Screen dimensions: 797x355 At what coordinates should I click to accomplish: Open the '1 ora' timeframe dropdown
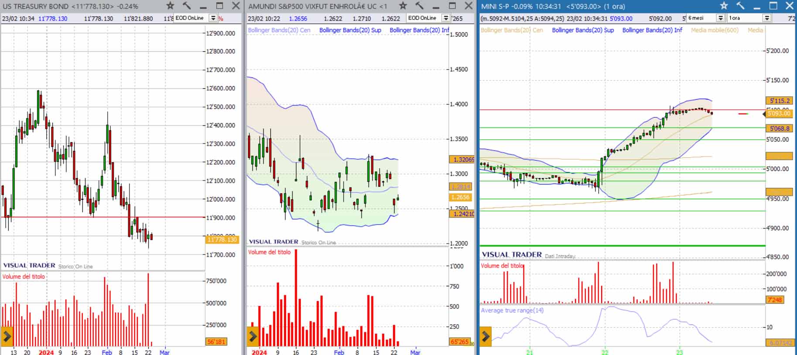767,18
